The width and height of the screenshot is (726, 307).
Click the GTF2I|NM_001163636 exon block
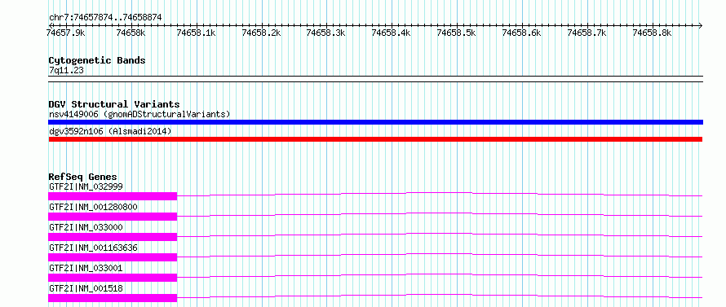coord(113,257)
